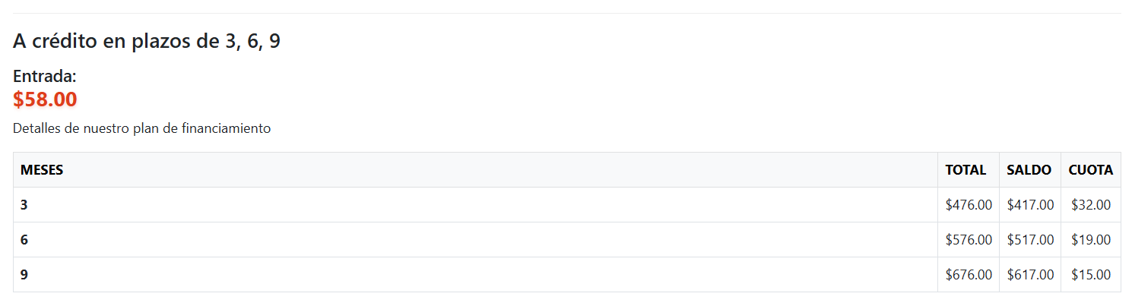Click the $576.00 total cell
This screenshot has height=306, width=1132.
969,240
